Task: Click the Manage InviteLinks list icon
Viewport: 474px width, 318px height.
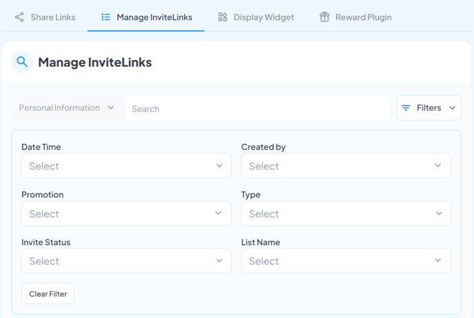Action: 106,17
